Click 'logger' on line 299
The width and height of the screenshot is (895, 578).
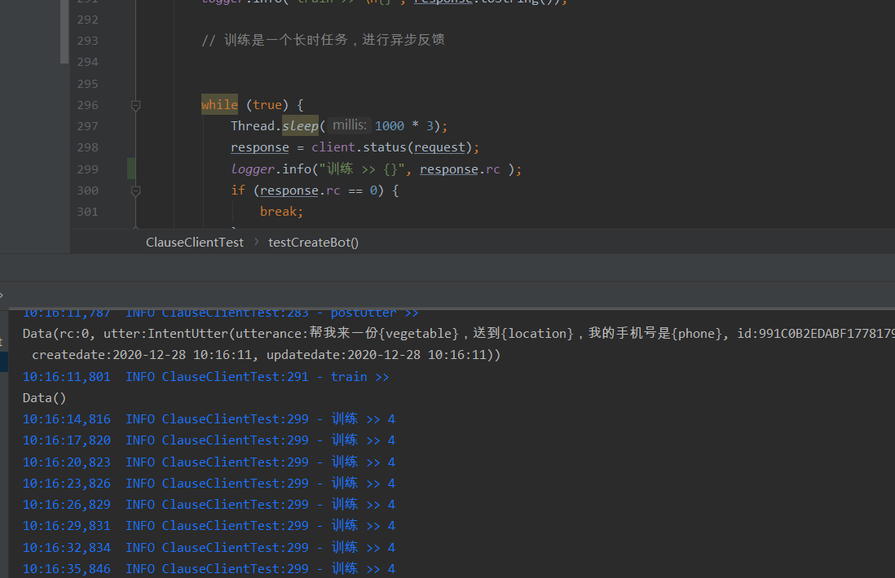pos(253,169)
